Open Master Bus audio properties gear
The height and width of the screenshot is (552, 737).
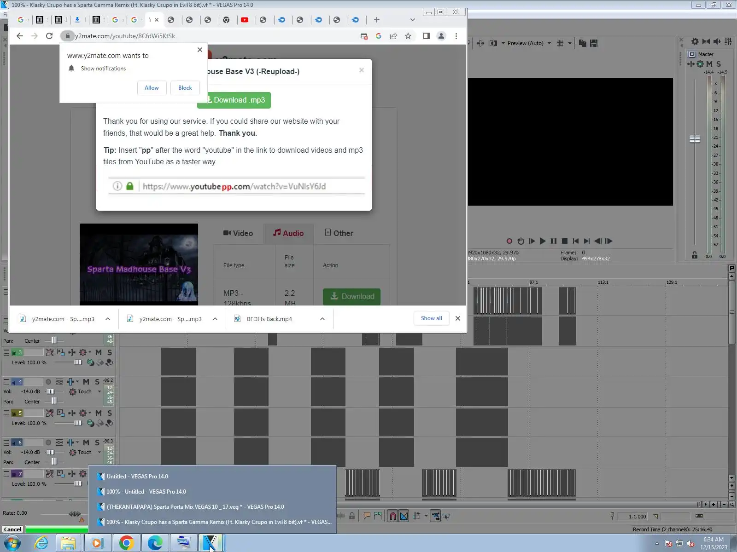tap(695, 41)
